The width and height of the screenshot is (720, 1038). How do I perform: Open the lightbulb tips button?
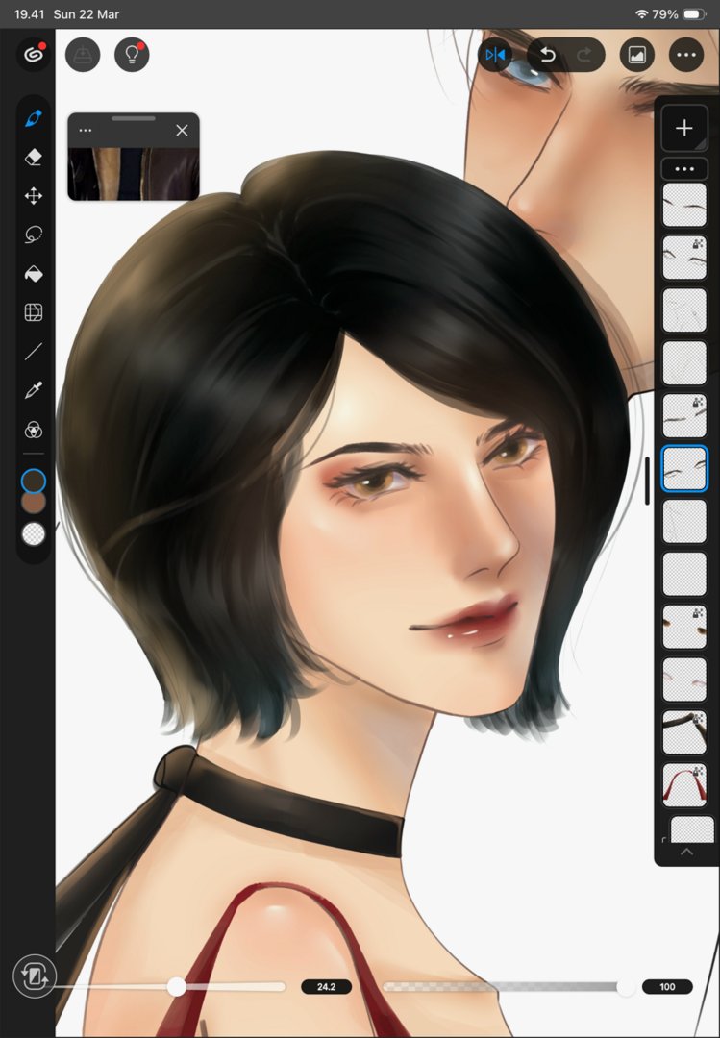[x=132, y=54]
